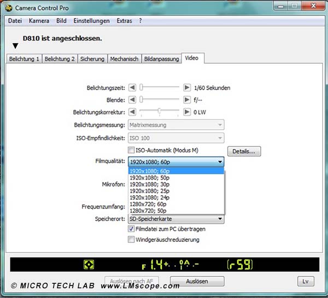Image resolution: width=328 pixels, height=298 pixels.
Task: Collapse panel with black triangle under D810
Action: coord(15,46)
